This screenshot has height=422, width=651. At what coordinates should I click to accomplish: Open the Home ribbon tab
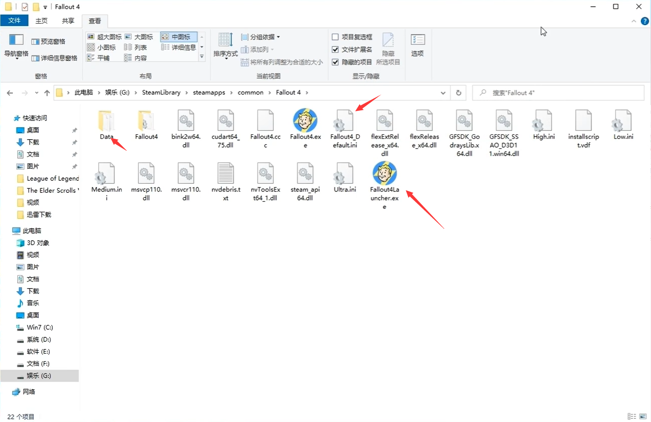[x=41, y=21]
